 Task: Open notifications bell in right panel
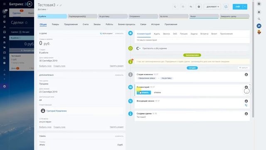coord(259,12)
